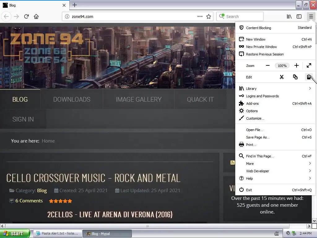Open the Add-ons manager
This screenshot has height=238, width=317.
pos(275,104)
